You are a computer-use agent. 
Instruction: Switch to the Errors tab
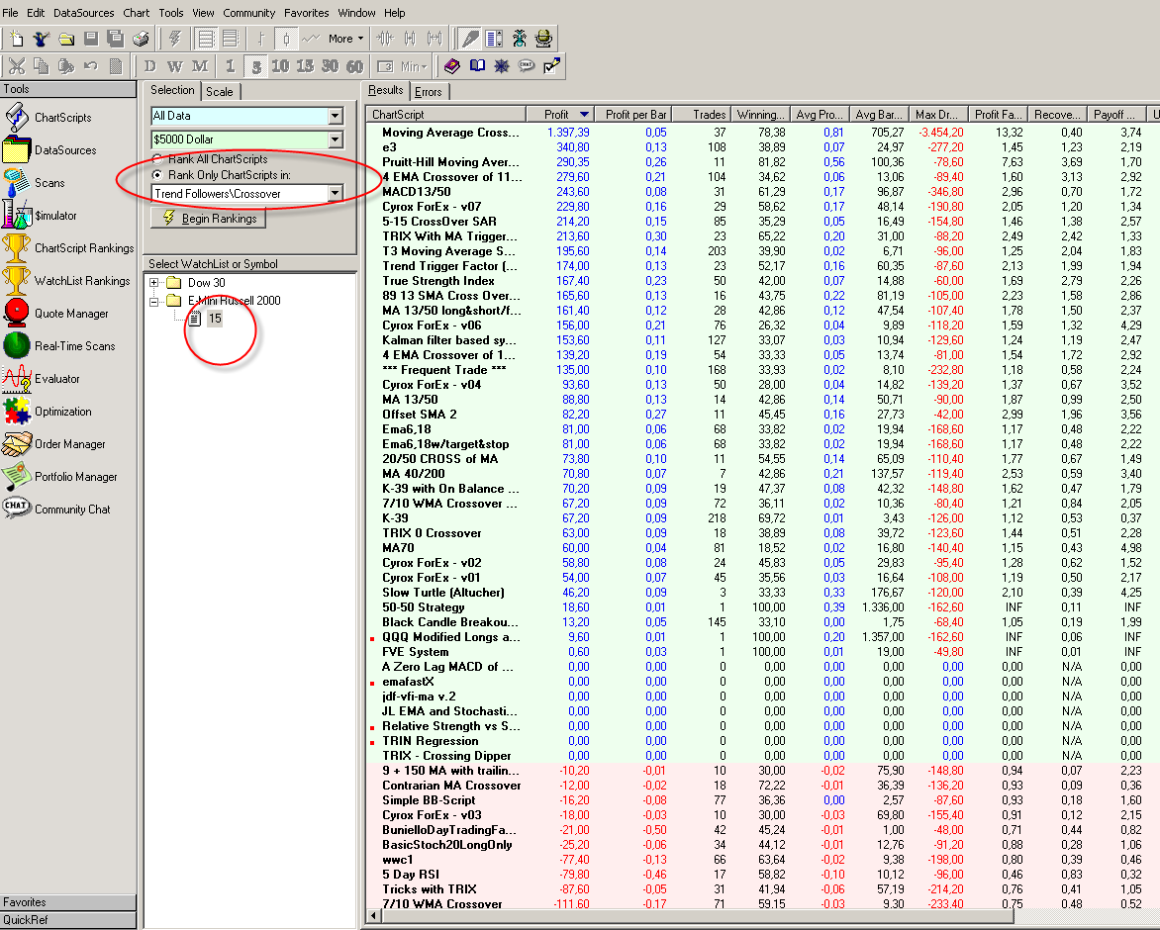click(x=429, y=92)
